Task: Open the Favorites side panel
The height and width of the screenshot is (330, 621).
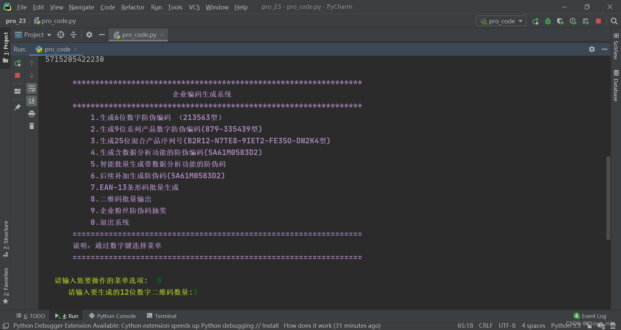Action: [5, 286]
